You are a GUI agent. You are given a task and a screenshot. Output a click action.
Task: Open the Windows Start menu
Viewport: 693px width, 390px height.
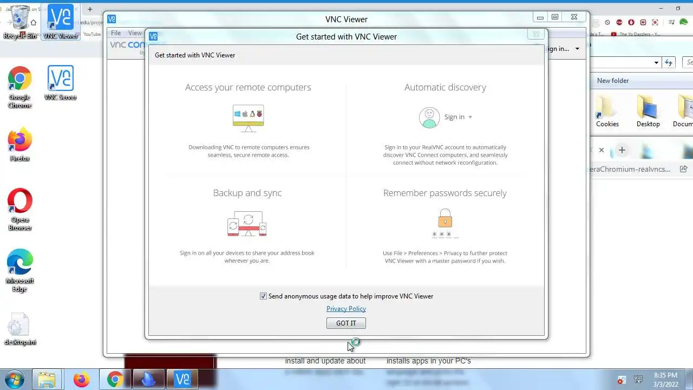point(14,379)
